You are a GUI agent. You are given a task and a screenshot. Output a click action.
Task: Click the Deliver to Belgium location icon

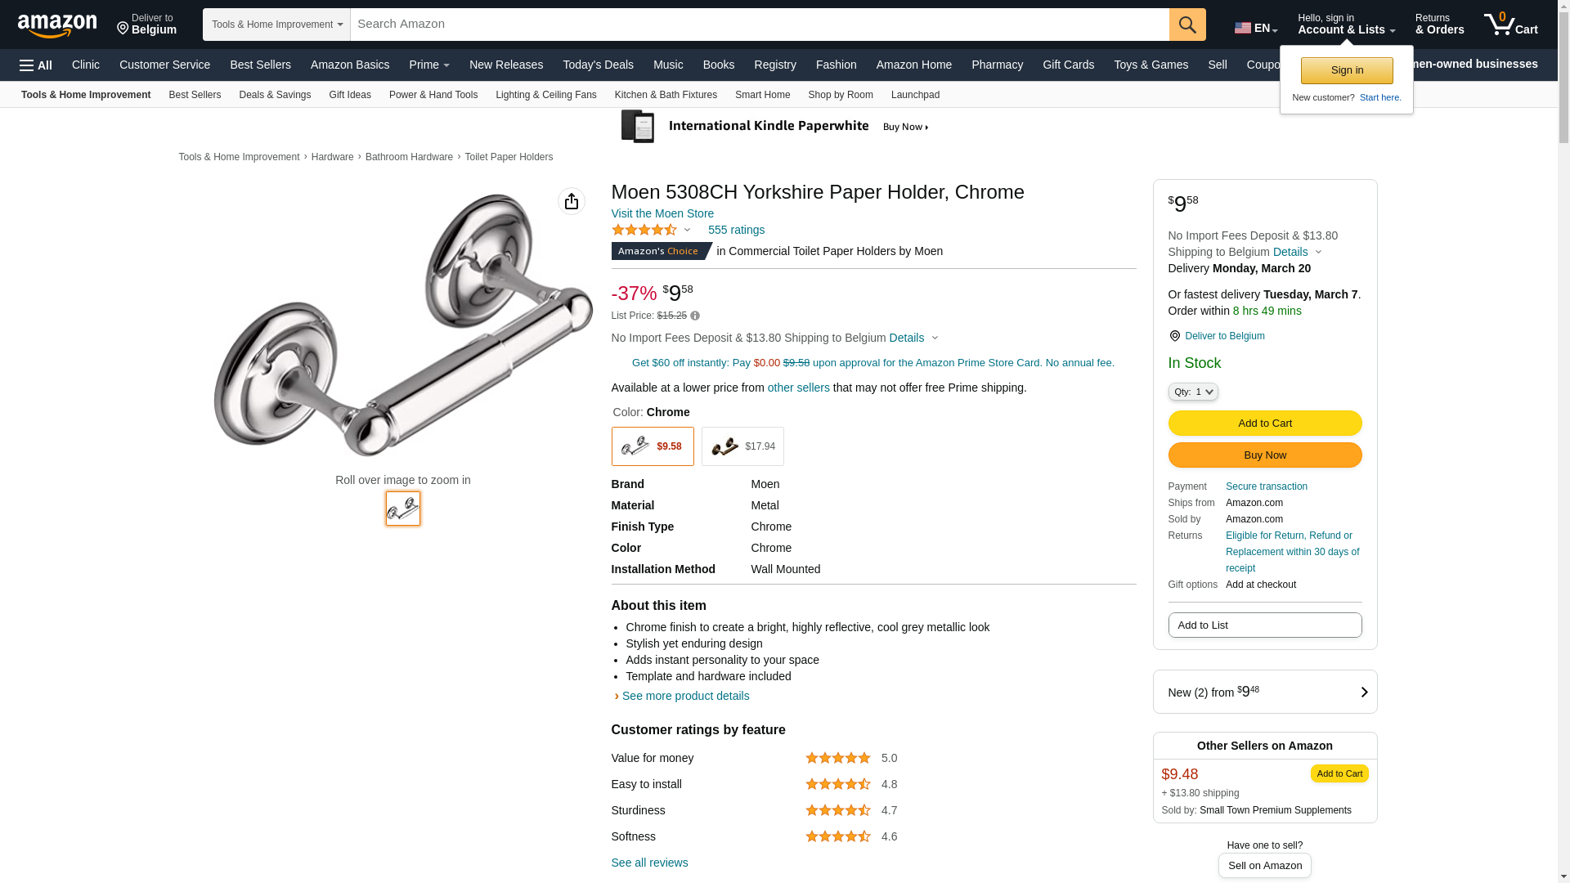pyautogui.click(x=1175, y=336)
